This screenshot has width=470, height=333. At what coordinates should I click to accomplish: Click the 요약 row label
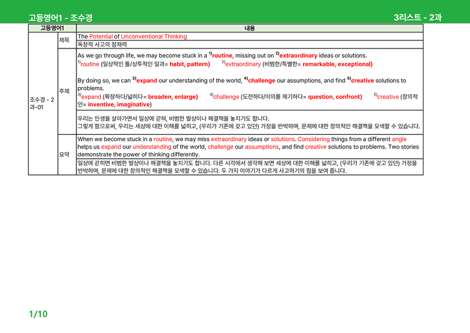(64, 155)
